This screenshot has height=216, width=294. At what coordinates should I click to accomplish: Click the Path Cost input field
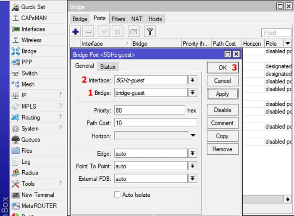click(x=156, y=123)
